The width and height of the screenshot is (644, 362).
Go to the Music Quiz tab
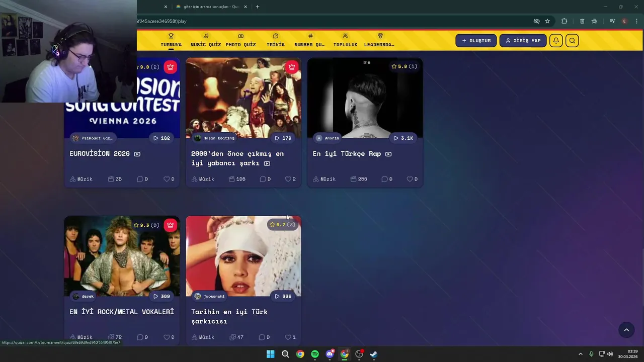click(x=206, y=40)
